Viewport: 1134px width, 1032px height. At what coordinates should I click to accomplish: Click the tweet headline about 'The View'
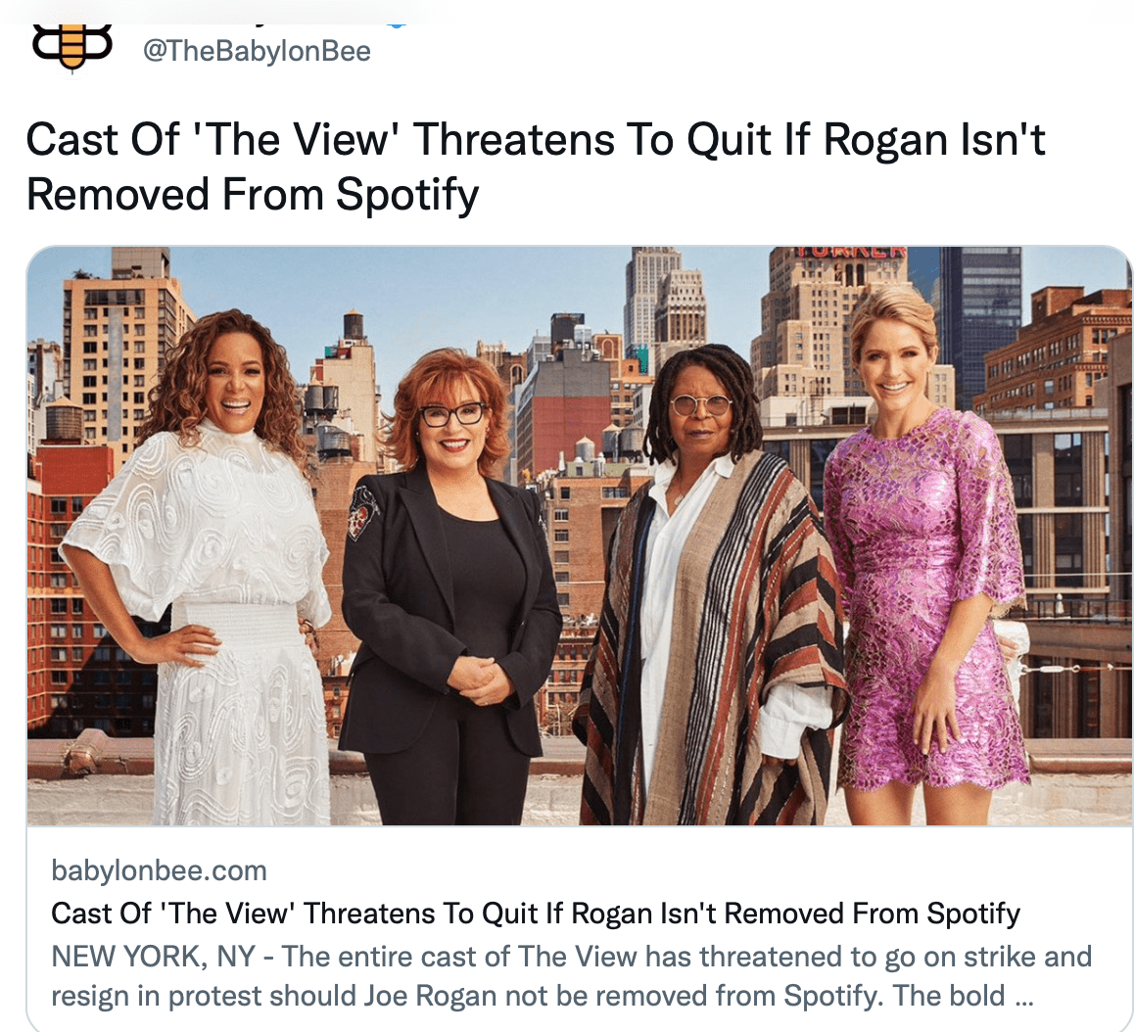tap(536, 166)
